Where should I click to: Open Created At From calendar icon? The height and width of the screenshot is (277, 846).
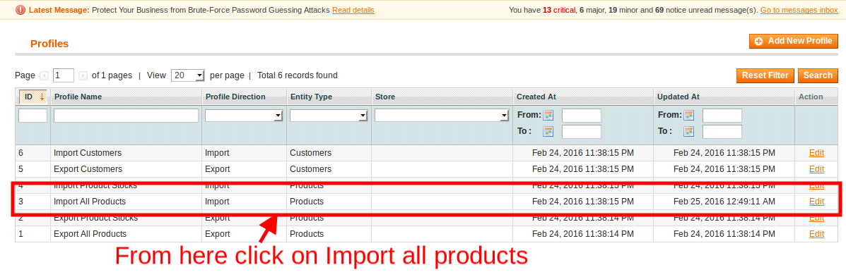[x=548, y=115]
